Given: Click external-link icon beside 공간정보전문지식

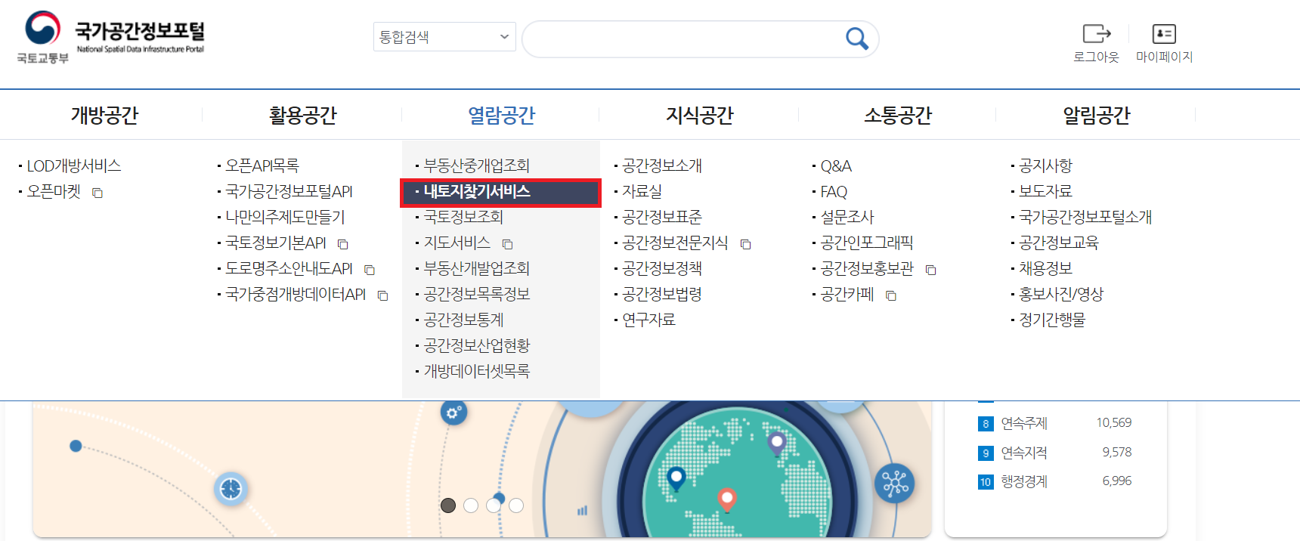Looking at the screenshot, I should point(746,244).
